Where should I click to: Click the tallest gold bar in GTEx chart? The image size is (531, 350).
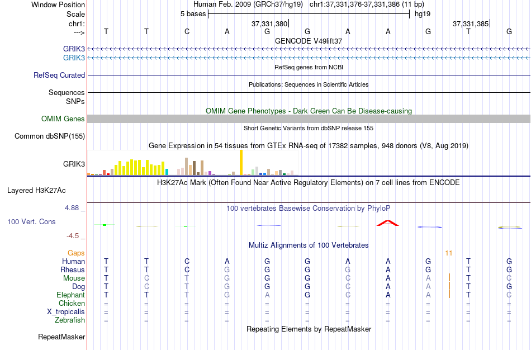pos(241,162)
